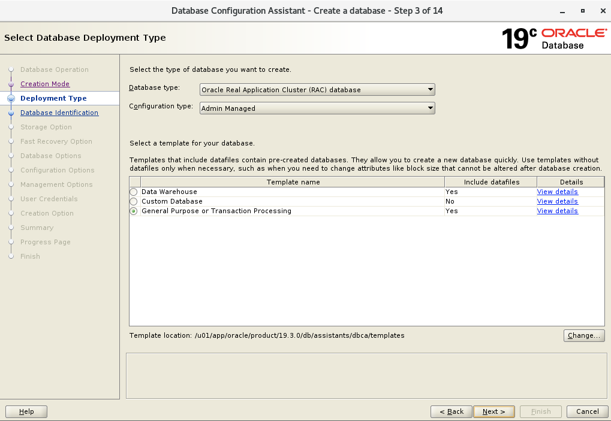Viewport: 611px width, 421px height.
Task: Close the Database Configuration Assistant window
Action: point(603,11)
